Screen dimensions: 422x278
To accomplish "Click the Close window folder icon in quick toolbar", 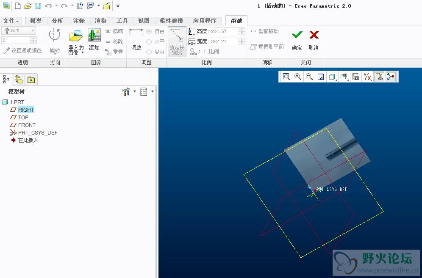I will [x=107, y=6].
